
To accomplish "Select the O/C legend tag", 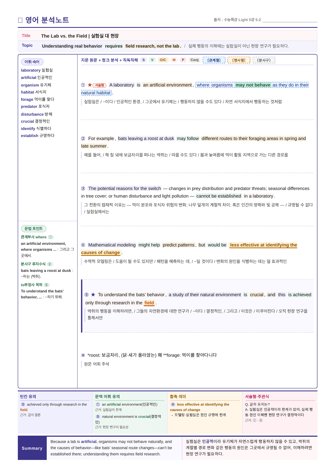I will (163, 60).
